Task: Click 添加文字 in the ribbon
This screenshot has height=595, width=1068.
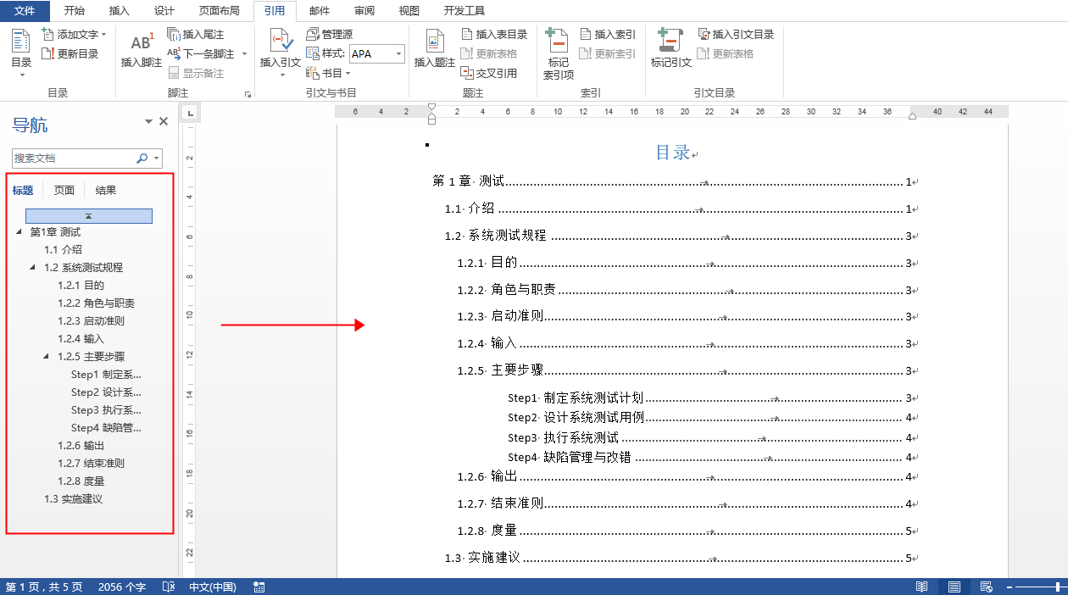Action: pyautogui.click(x=74, y=35)
